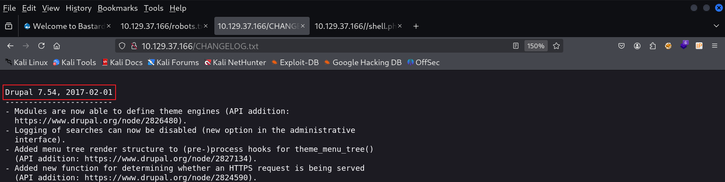
Task: Bookmark this page with the star icon
Action: [x=556, y=46]
